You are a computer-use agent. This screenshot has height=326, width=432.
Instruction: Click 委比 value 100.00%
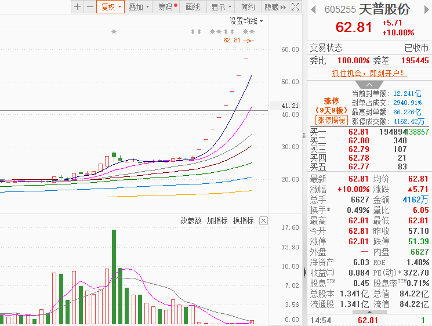tap(354, 60)
